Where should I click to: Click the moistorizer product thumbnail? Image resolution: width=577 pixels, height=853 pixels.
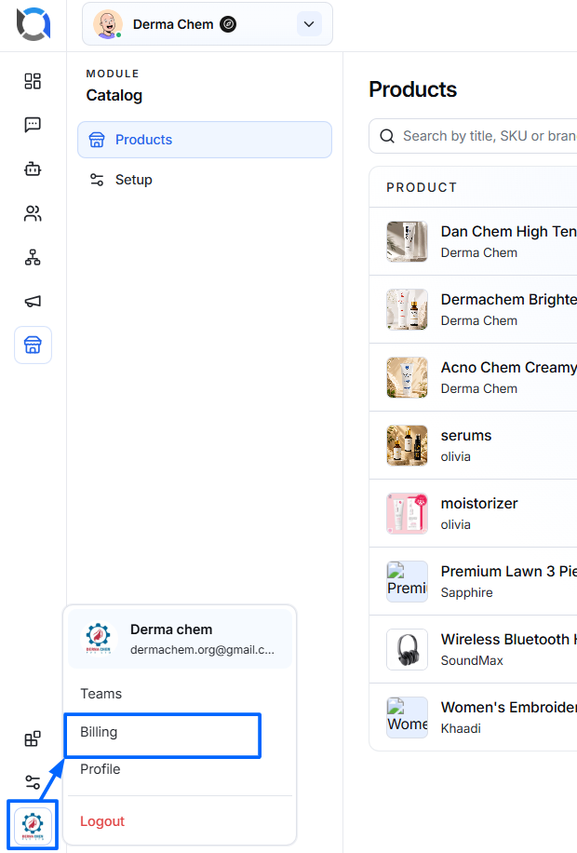point(407,513)
